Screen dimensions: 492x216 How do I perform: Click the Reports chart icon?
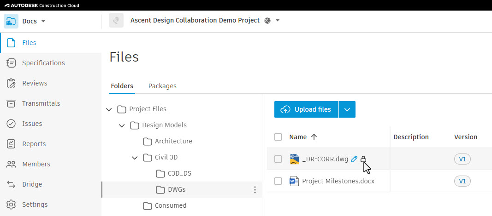click(11, 144)
